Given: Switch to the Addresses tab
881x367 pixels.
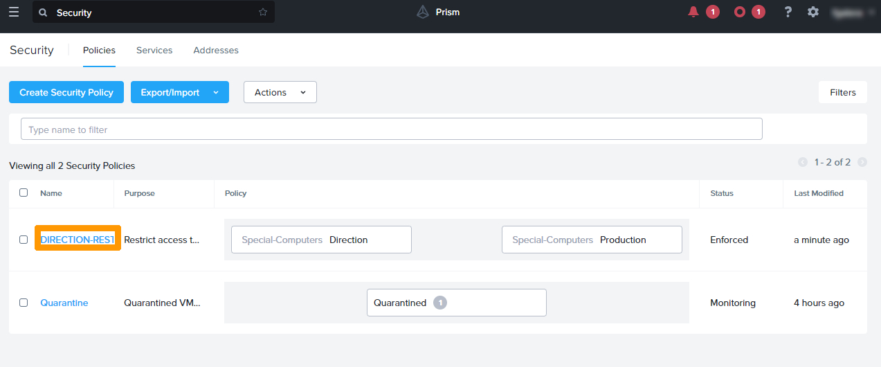Looking at the screenshot, I should 216,50.
